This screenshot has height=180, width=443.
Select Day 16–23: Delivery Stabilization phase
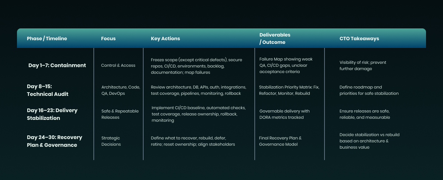(52, 114)
